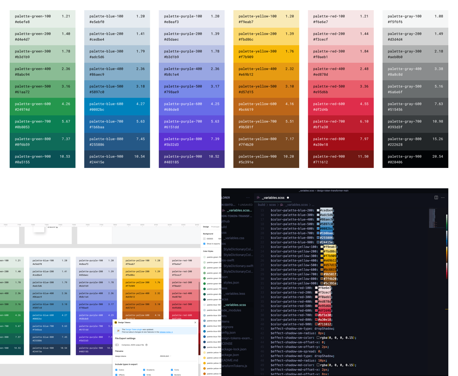Open release notes link

[x=166, y=332]
